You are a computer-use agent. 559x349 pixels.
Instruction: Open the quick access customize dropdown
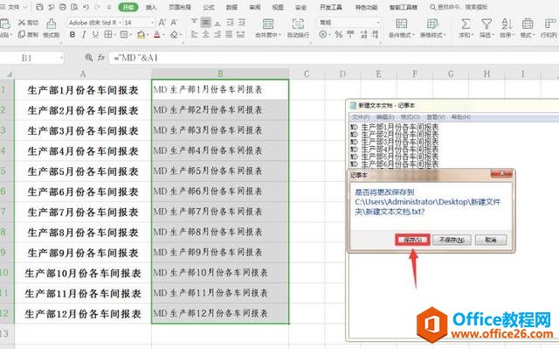tap(109, 7)
